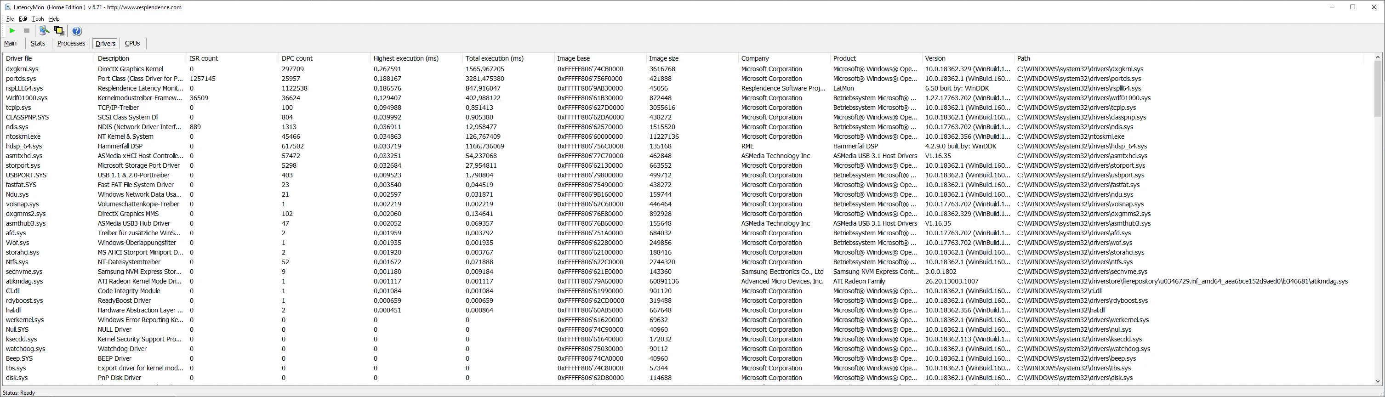Click the scroll down arrow of the driver list
Screen dimensions: 1385x397
point(1378,381)
